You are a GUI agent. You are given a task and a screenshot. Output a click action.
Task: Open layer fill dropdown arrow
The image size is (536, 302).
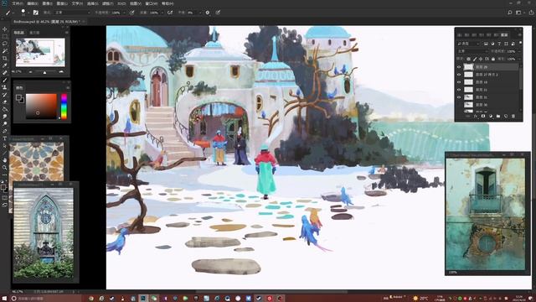click(x=519, y=60)
